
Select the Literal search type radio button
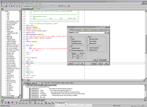pyautogui.click(x=70, y=39)
